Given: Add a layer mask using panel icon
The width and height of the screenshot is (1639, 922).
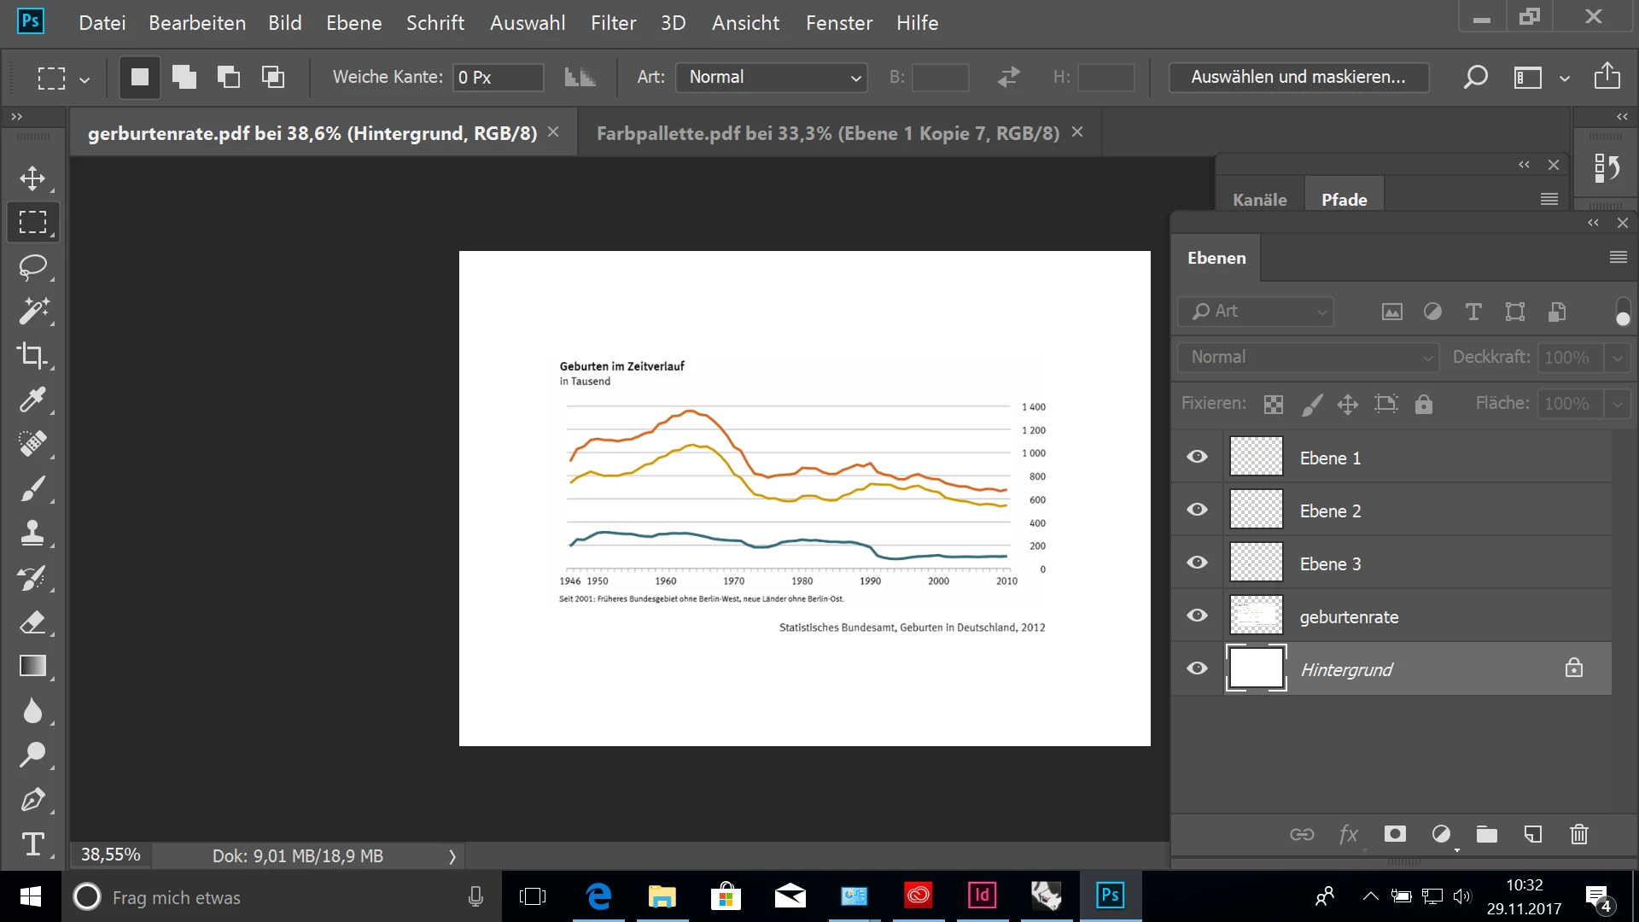Looking at the screenshot, I should coord(1395,834).
